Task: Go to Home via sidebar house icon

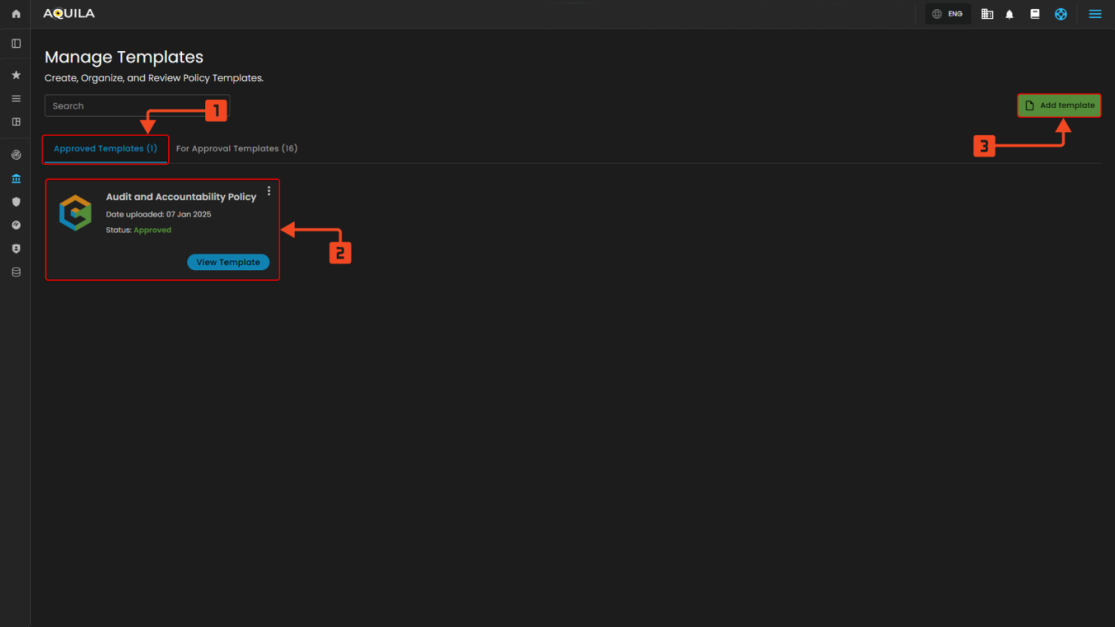Action: click(x=16, y=14)
